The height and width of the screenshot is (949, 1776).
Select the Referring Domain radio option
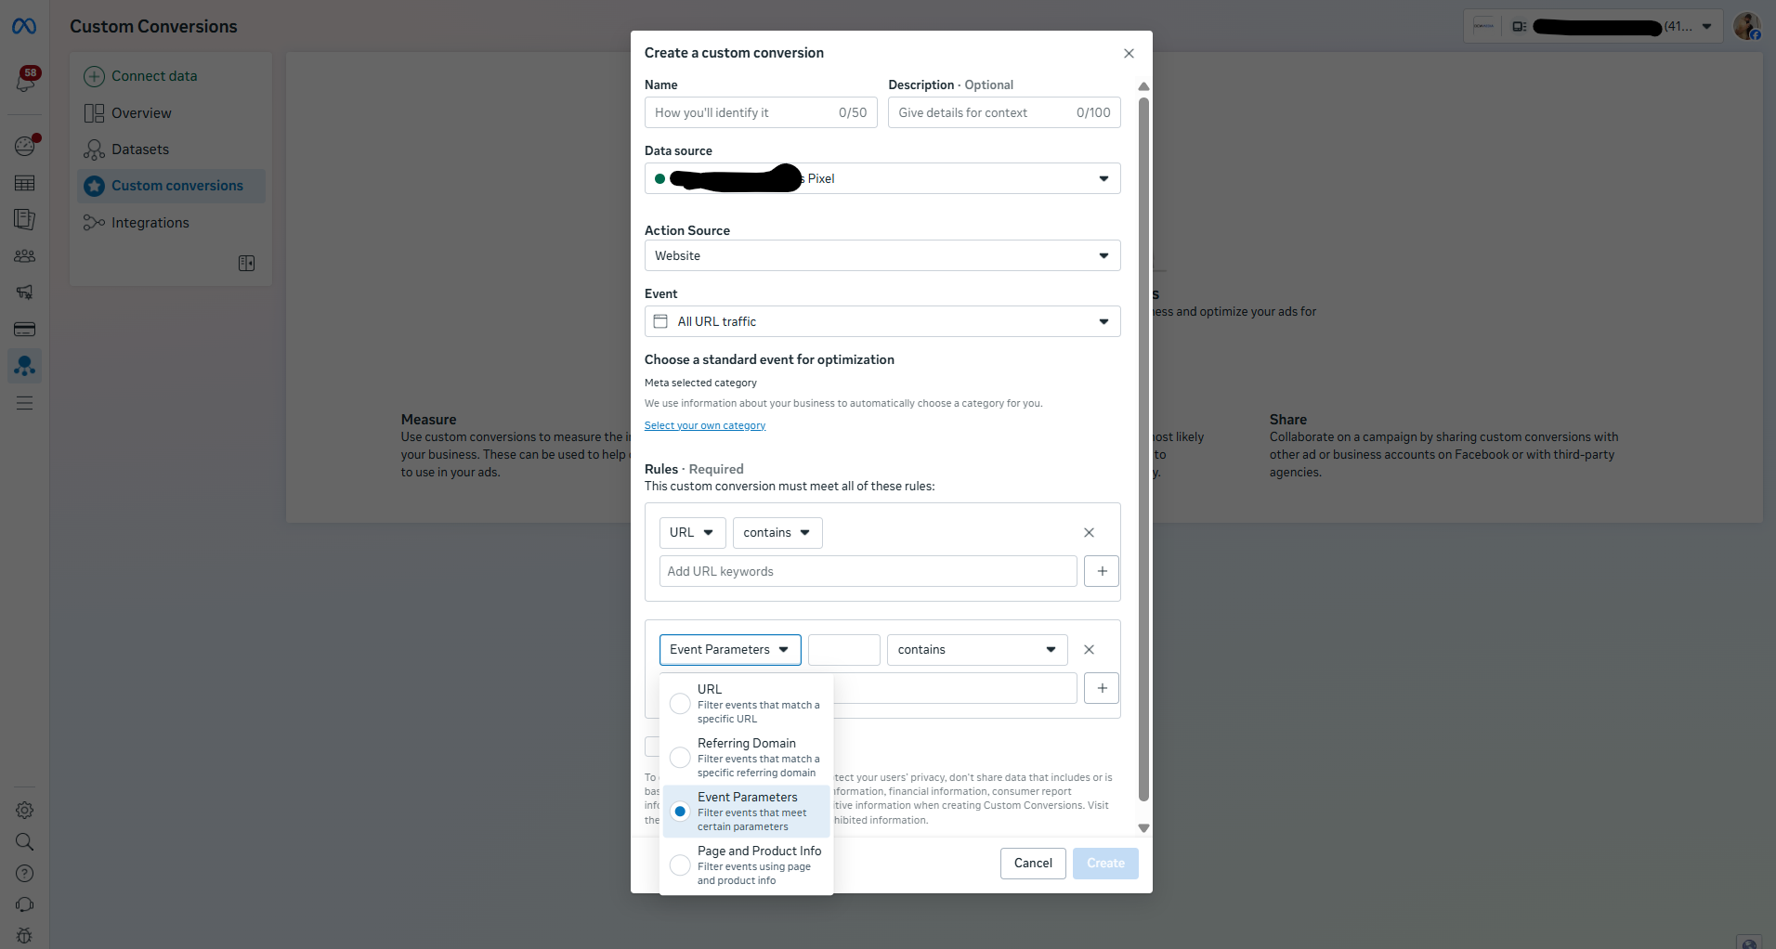point(680,758)
